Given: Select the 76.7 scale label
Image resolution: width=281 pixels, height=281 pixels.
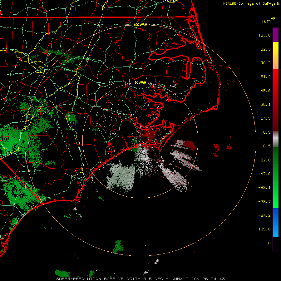Looking at the screenshot, I should tap(266, 63).
